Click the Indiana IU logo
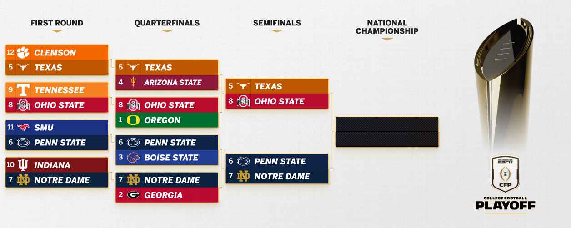The image size is (571, 228). [x=23, y=165]
